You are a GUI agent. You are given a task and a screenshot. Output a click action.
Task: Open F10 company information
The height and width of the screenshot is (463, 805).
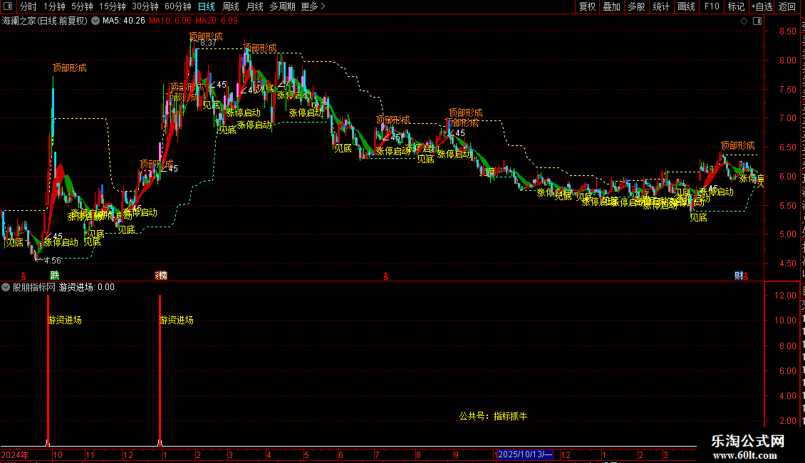point(712,6)
